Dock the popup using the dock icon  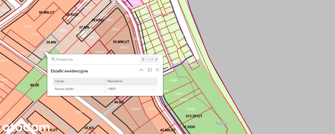click(150, 70)
